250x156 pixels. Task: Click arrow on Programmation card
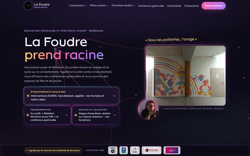pyautogui.click(x=66, y=115)
